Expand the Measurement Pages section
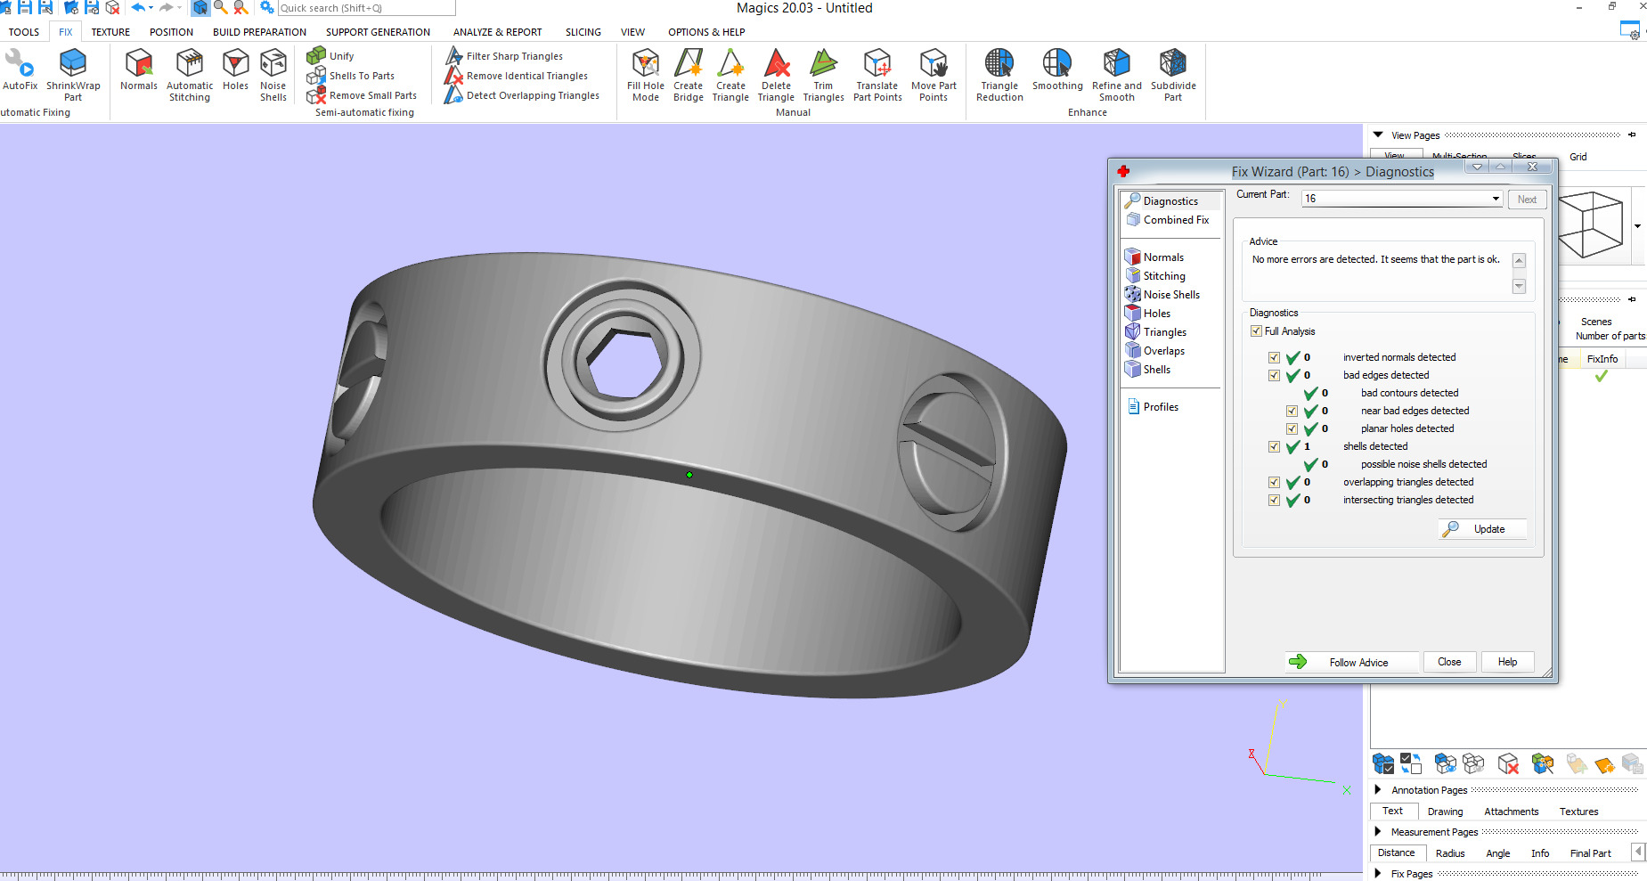The width and height of the screenshot is (1647, 881). click(x=1377, y=831)
